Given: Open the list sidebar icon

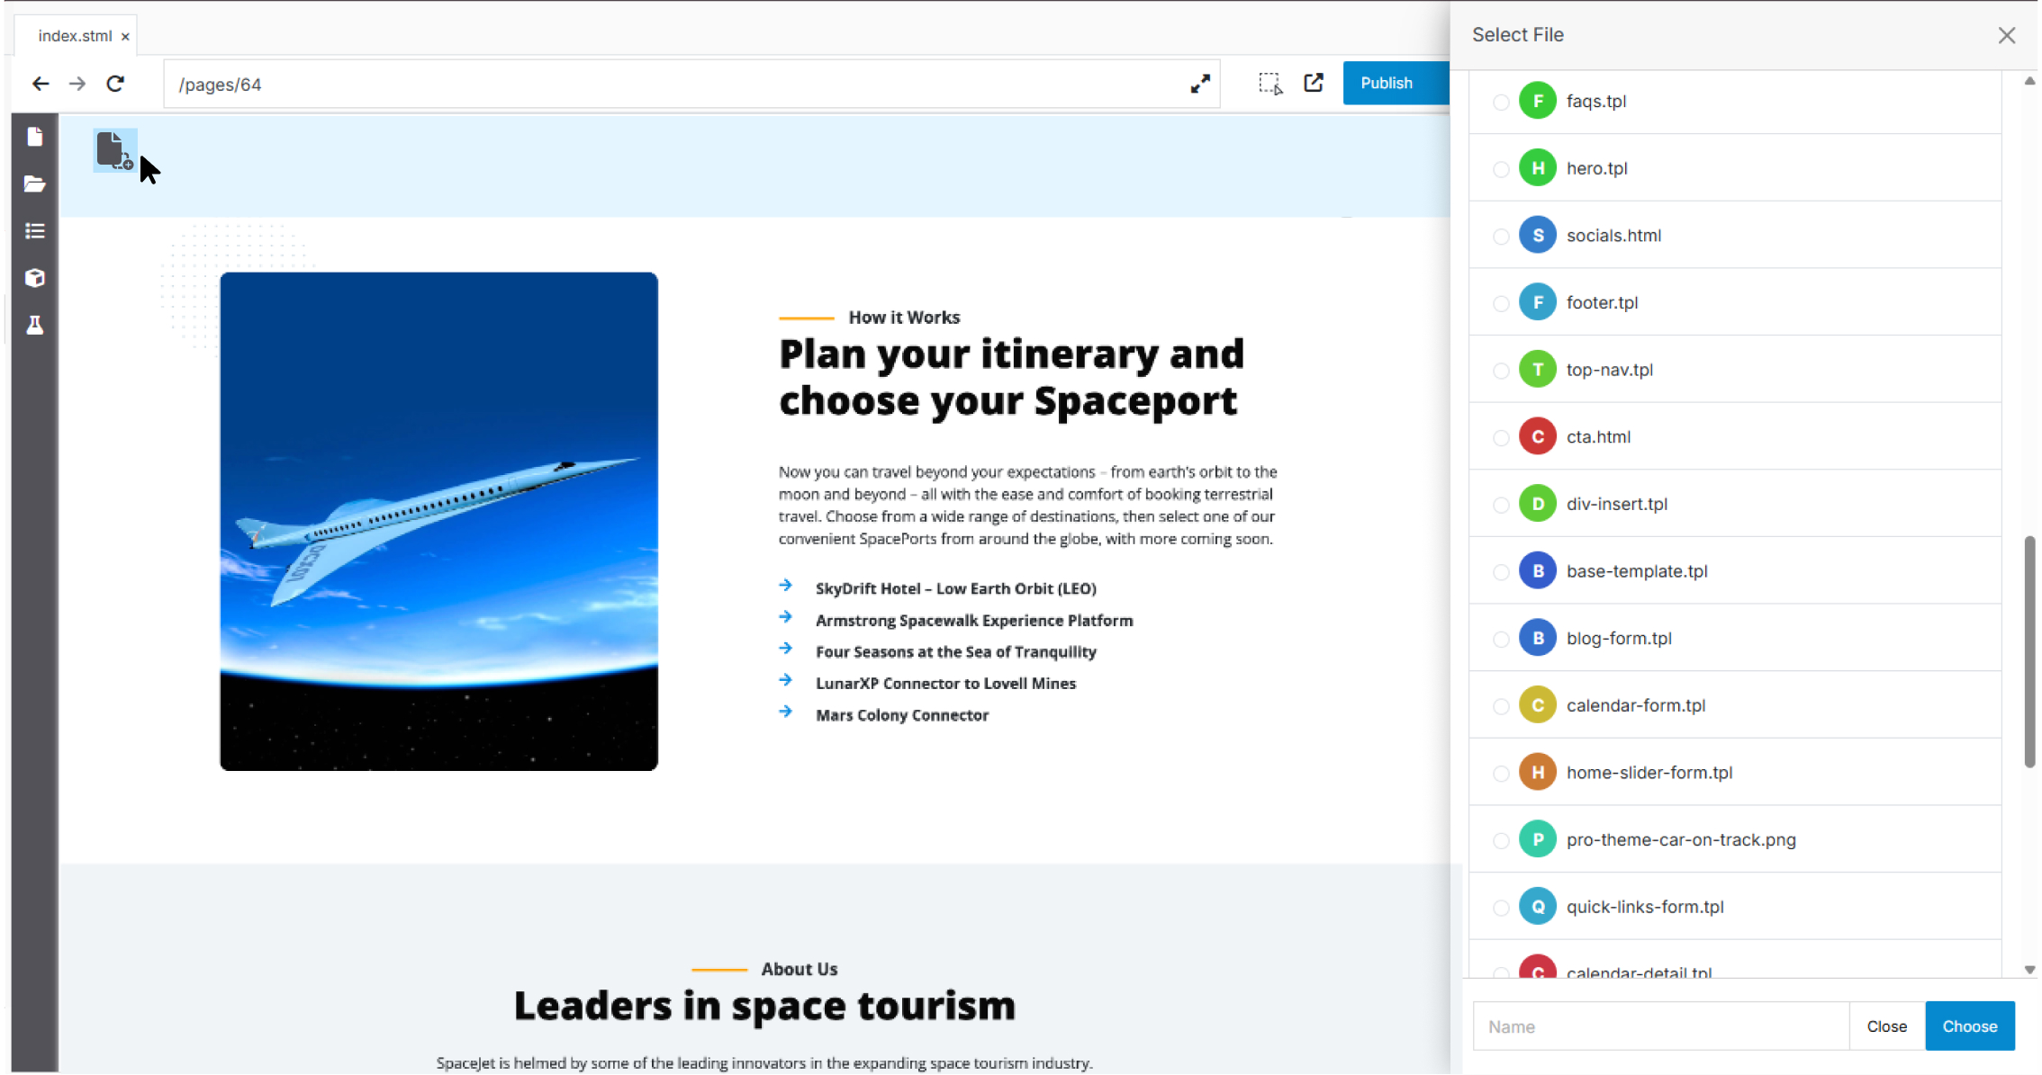Looking at the screenshot, I should (35, 231).
